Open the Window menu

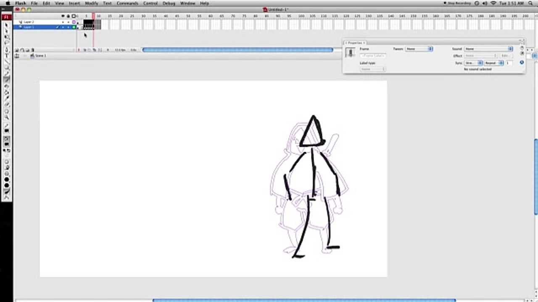click(187, 3)
